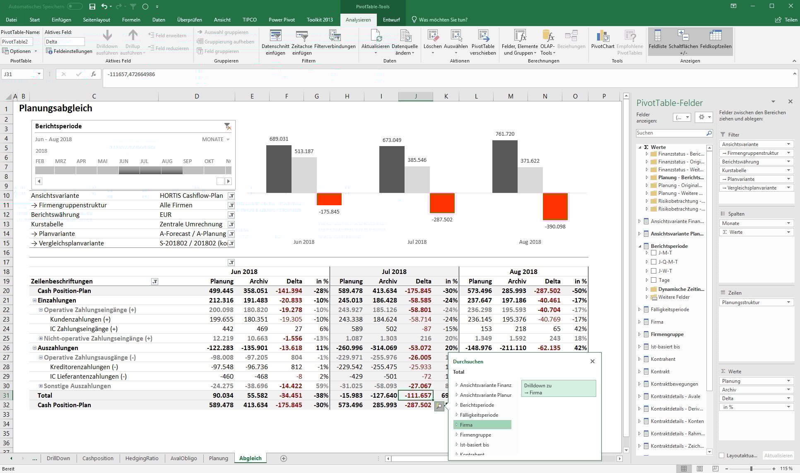Switch to the Entwurf ribbon tab

(391, 19)
